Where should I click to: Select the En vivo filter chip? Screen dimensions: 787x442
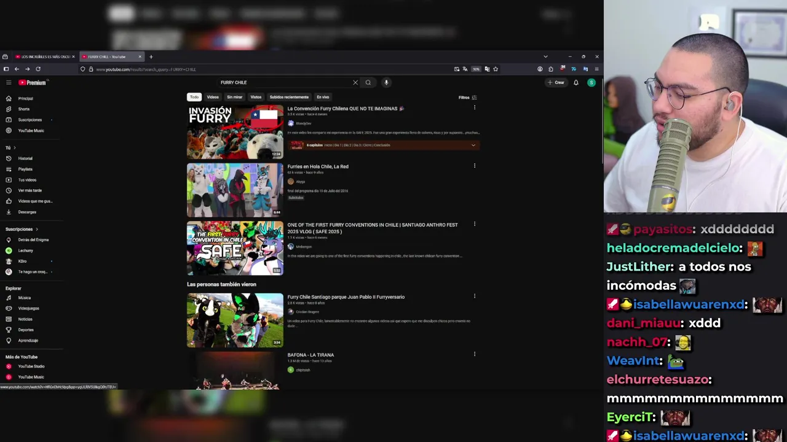pos(323,97)
